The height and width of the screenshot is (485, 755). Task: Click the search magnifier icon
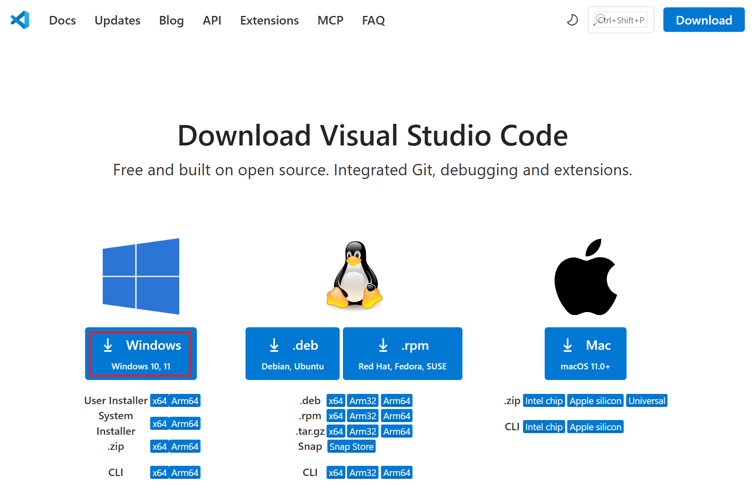click(600, 20)
